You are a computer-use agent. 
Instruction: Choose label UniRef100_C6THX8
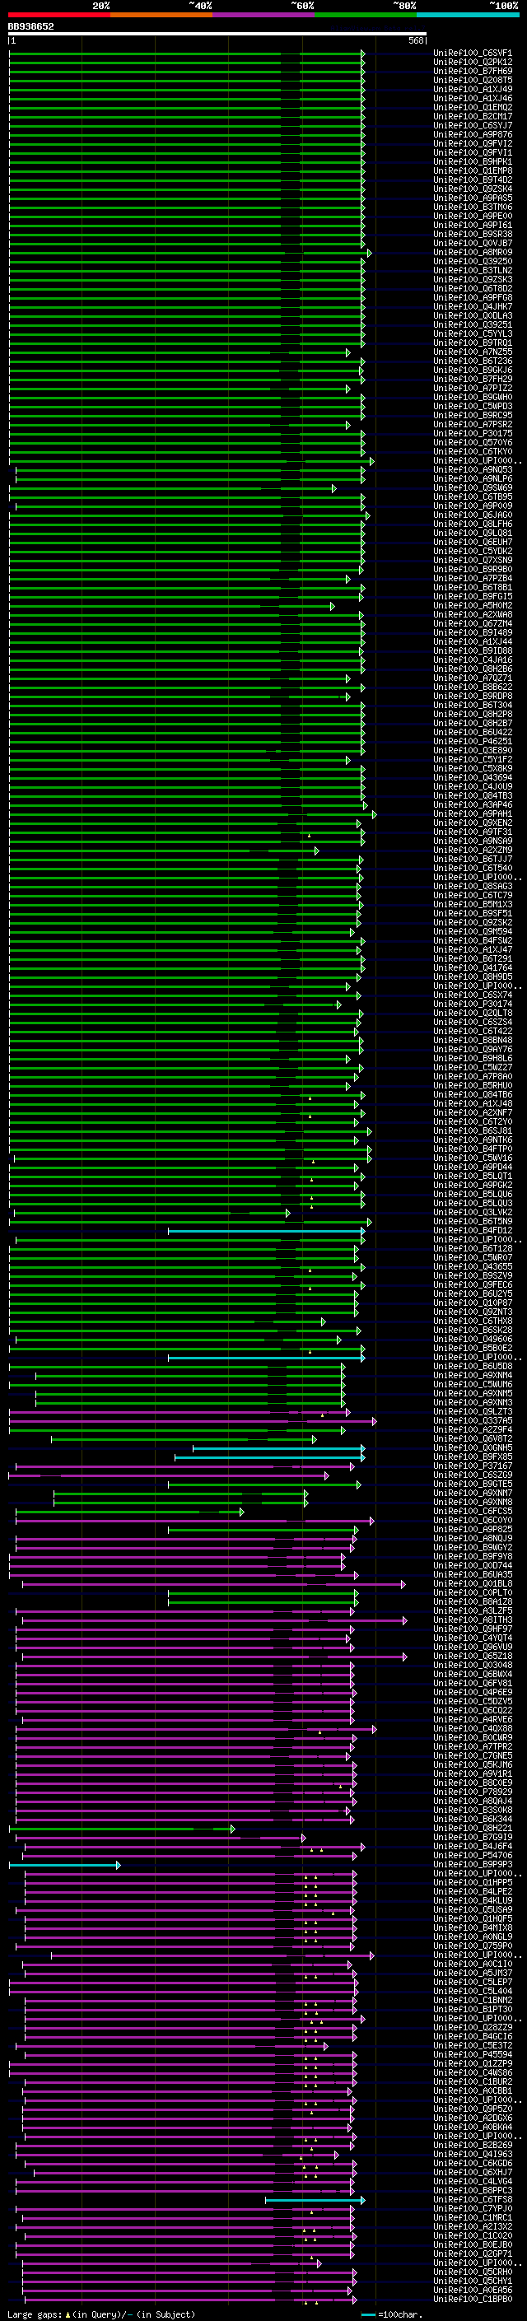pos(473,1321)
